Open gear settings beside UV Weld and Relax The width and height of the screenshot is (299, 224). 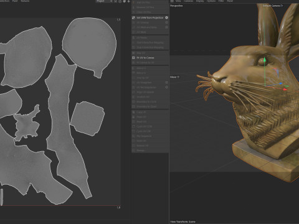click(166, 27)
